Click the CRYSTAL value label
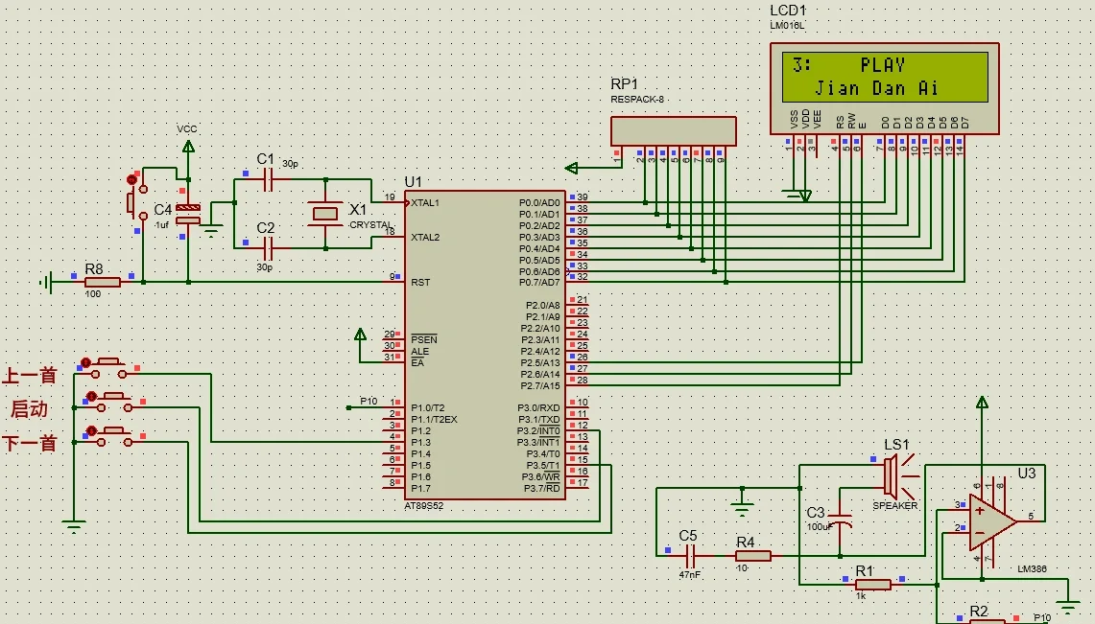This screenshot has width=1095, height=624. tap(370, 225)
